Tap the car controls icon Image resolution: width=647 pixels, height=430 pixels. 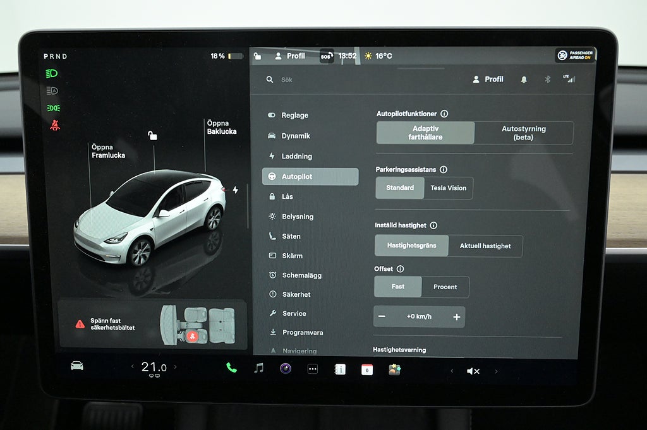tap(77, 366)
